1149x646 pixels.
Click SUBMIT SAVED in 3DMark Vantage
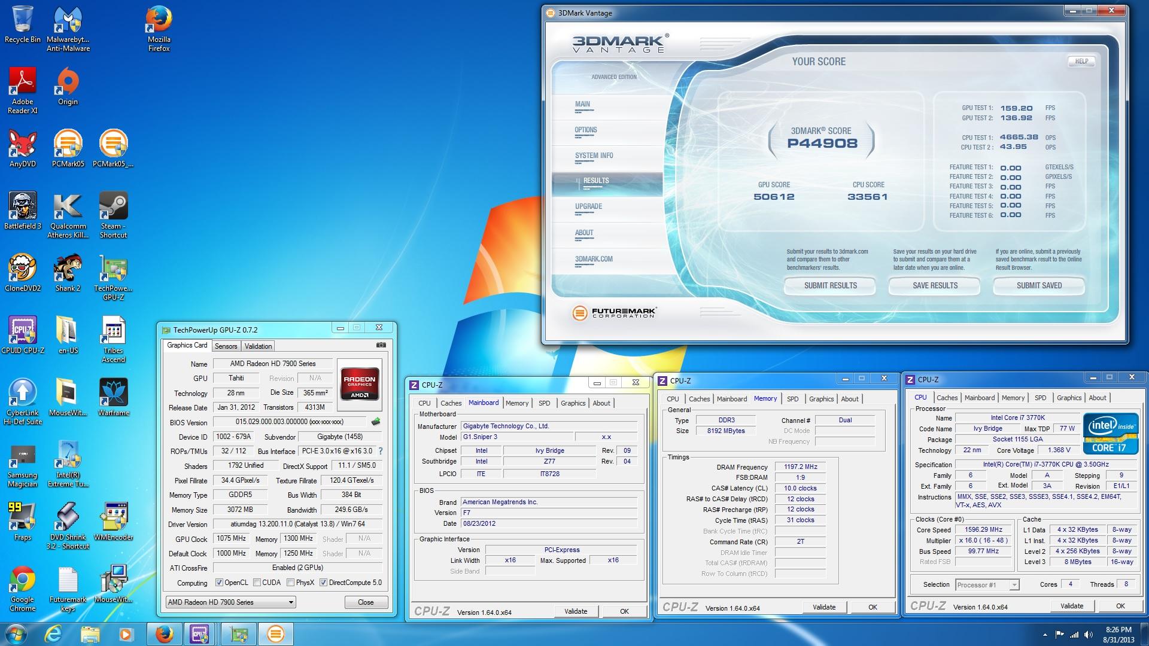1039,285
